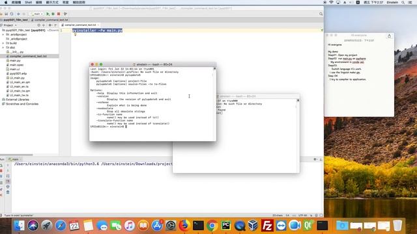
Task: Select UI_main_tw.ts file
Action: [18, 95]
